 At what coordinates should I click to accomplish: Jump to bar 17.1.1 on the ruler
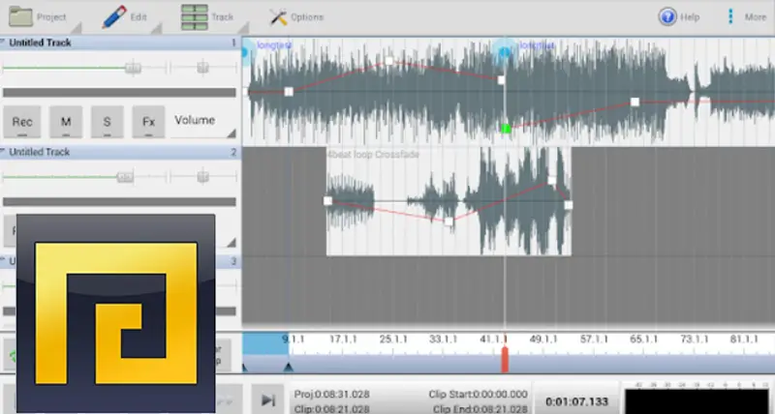(343, 340)
